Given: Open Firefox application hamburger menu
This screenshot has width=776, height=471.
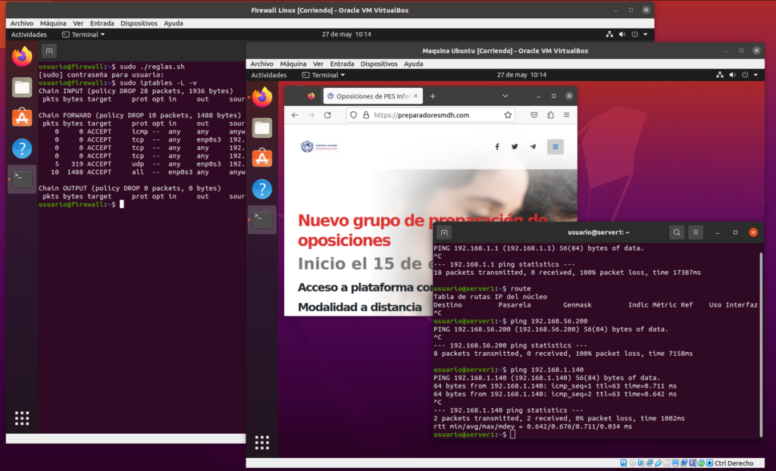Looking at the screenshot, I should pyautogui.click(x=567, y=115).
